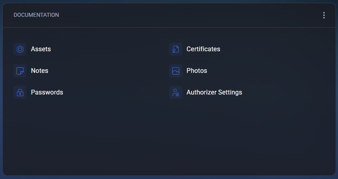Go to the Notes text link
The width and height of the screenshot is (338, 179).
40,71
